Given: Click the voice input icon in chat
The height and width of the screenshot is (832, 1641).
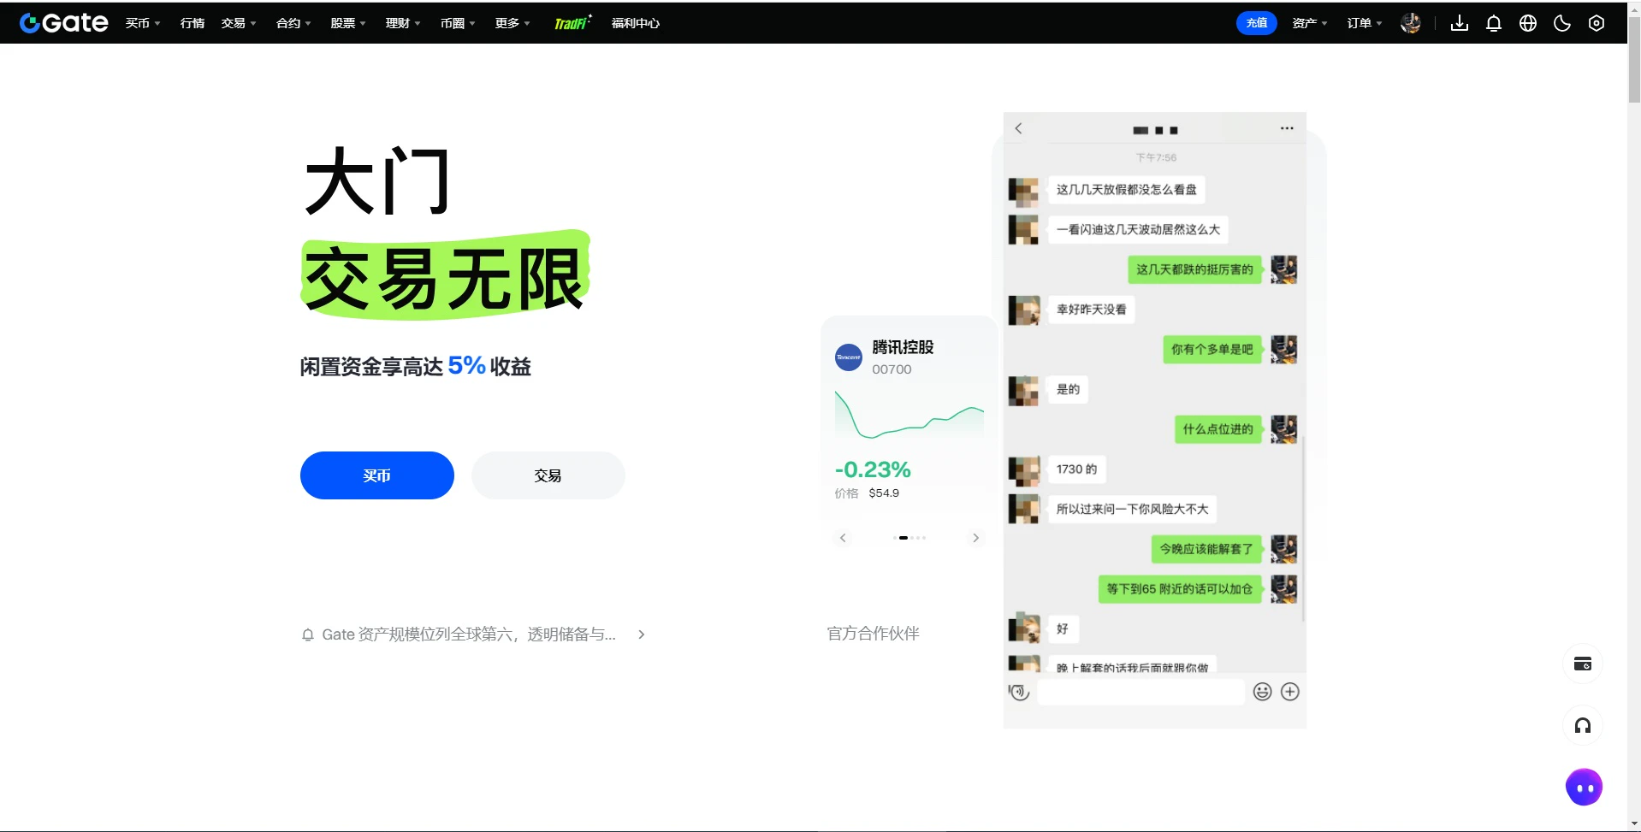Looking at the screenshot, I should (x=1019, y=692).
